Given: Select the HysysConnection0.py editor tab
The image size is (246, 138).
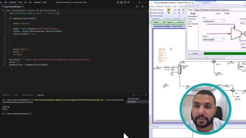Looking at the screenshot, I should [12, 7].
